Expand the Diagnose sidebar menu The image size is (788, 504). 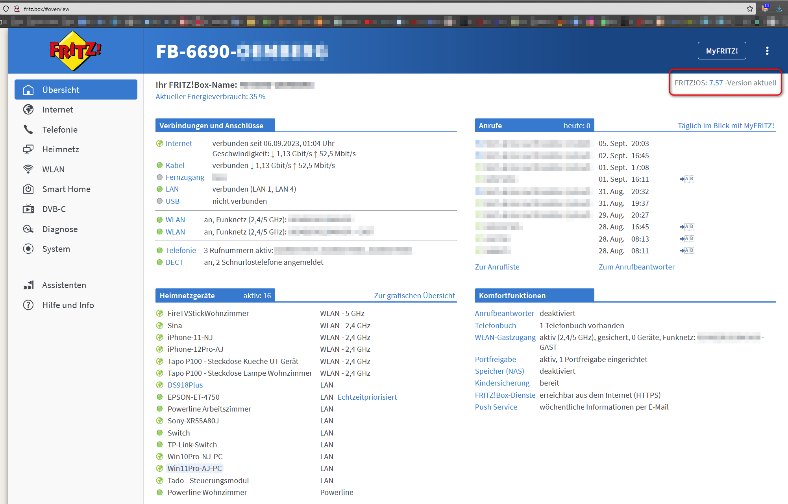pyautogui.click(x=60, y=229)
